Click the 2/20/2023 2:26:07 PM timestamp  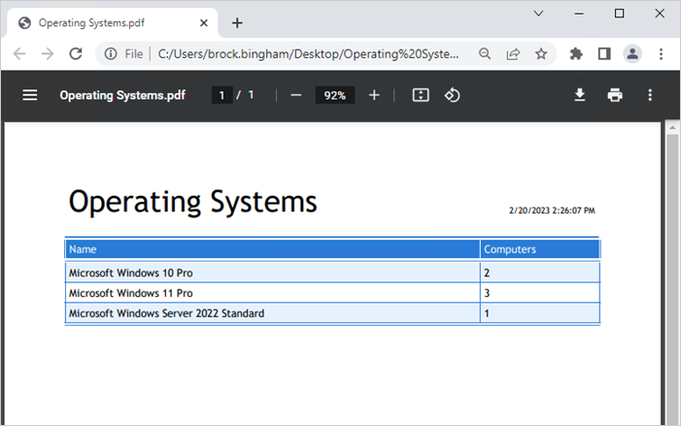click(x=552, y=211)
